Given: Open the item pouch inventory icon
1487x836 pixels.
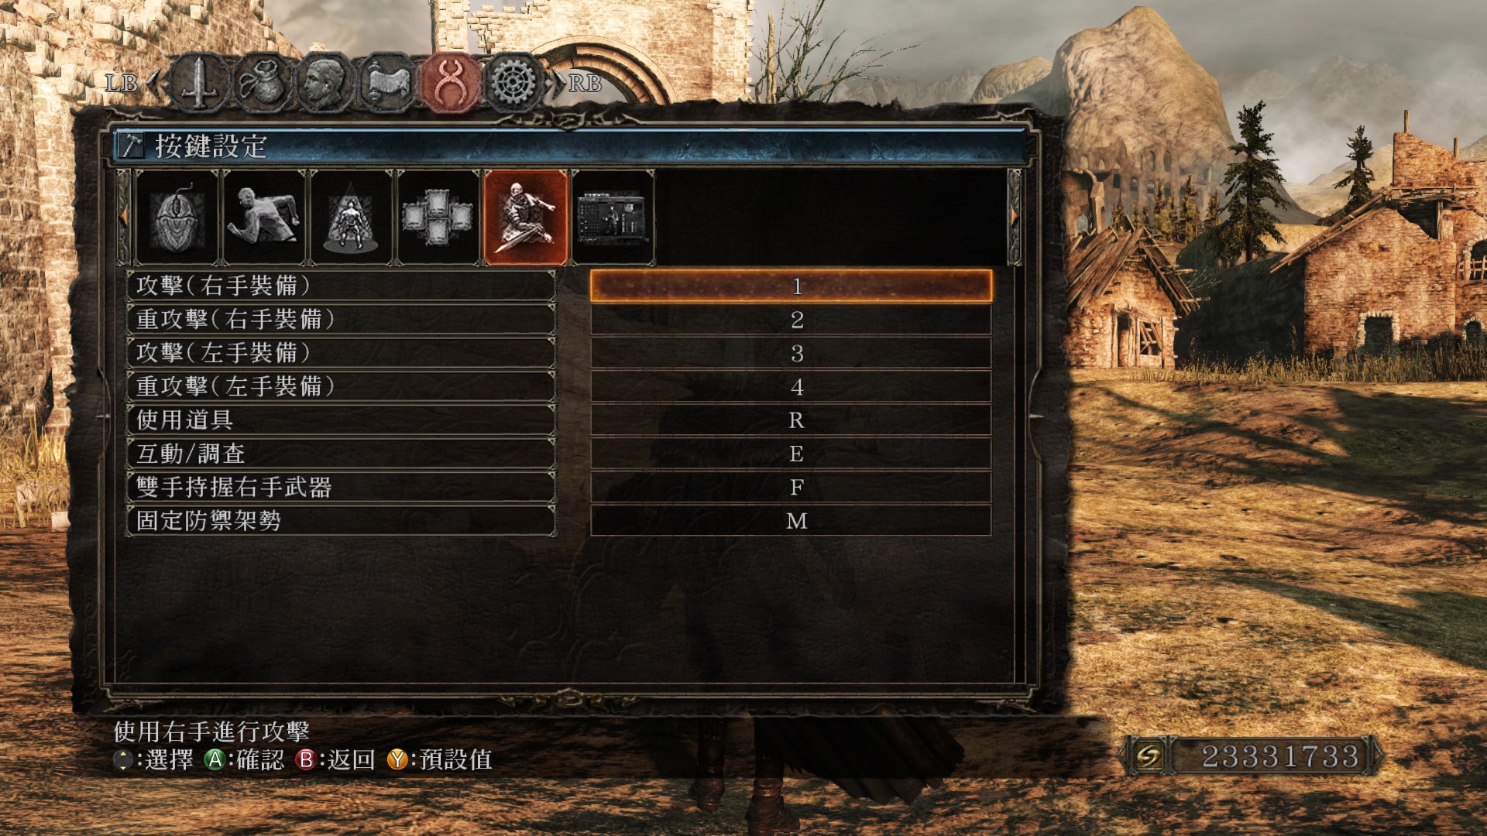Looking at the screenshot, I should (x=263, y=82).
